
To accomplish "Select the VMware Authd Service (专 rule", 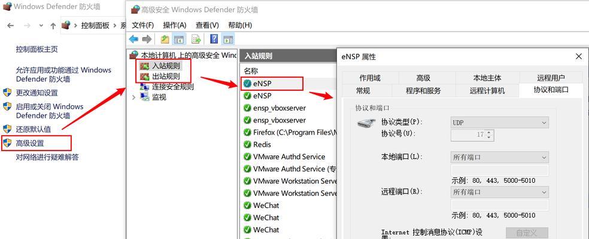I will coord(290,169).
